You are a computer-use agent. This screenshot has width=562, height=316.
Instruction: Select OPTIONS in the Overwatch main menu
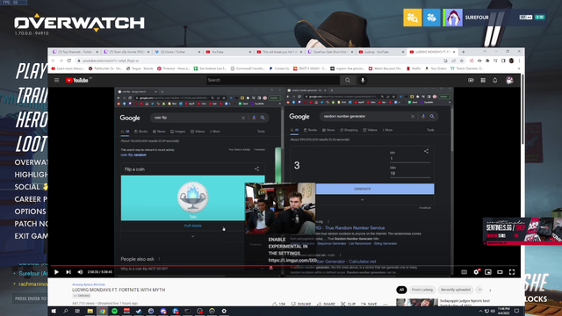coord(31,212)
